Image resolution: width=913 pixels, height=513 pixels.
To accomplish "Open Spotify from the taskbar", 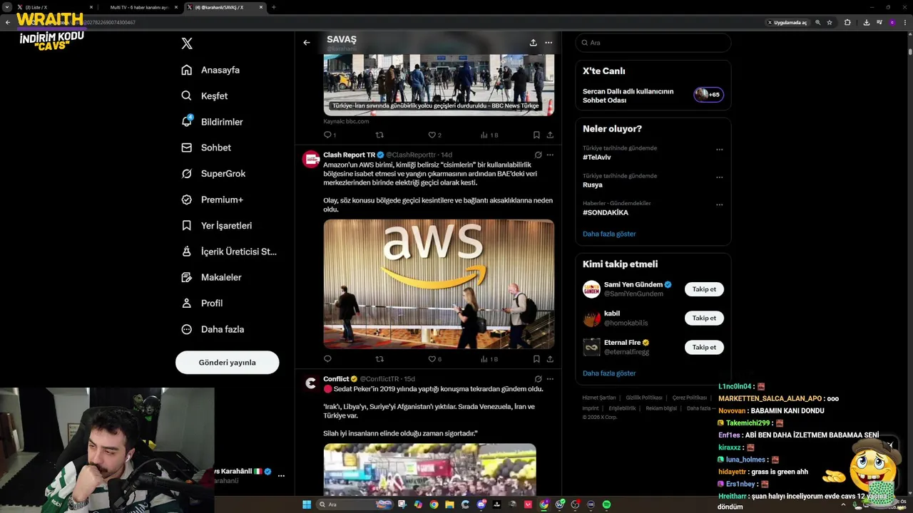I will pyautogui.click(x=607, y=504).
